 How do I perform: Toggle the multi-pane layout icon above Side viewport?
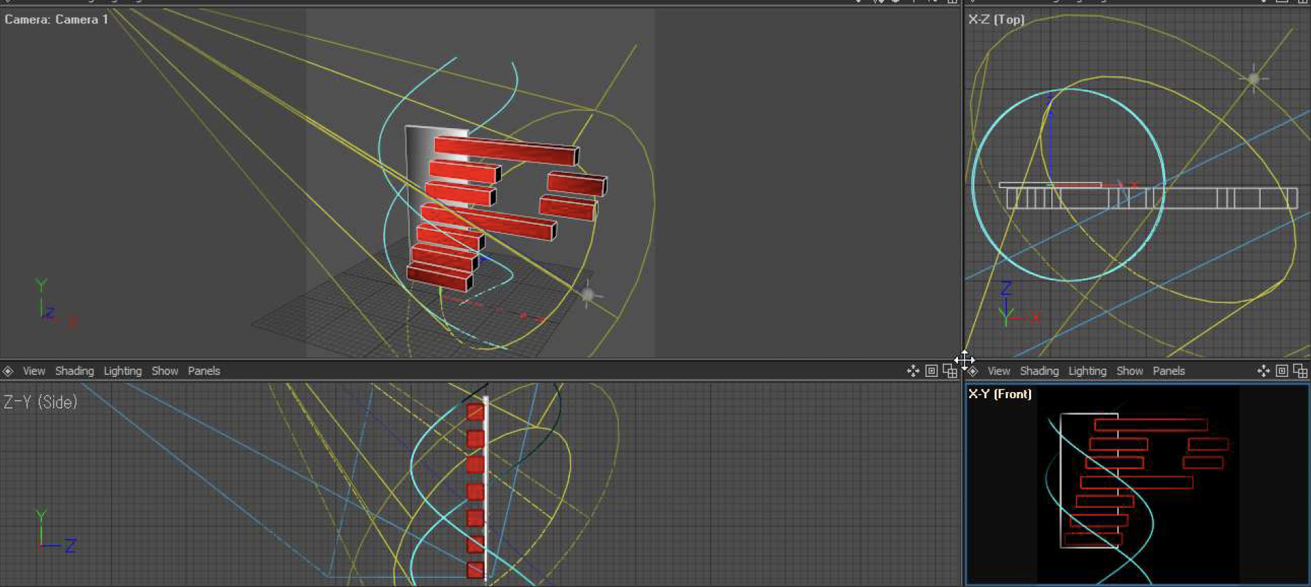[949, 371]
